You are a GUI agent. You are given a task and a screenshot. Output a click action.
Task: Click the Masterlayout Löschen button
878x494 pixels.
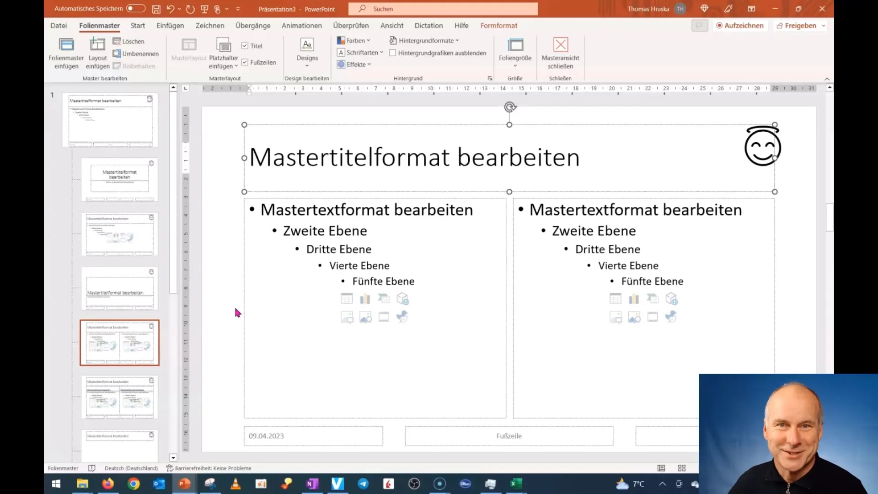[128, 40]
